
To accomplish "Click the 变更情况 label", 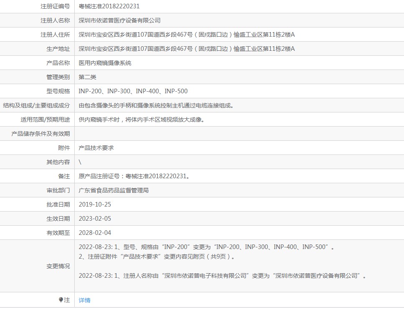I will [x=58, y=266].
